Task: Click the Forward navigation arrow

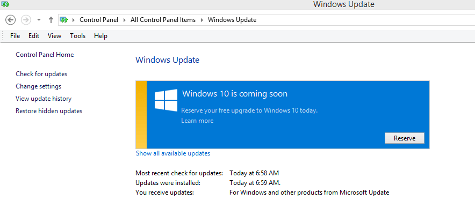Action: [x=25, y=20]
